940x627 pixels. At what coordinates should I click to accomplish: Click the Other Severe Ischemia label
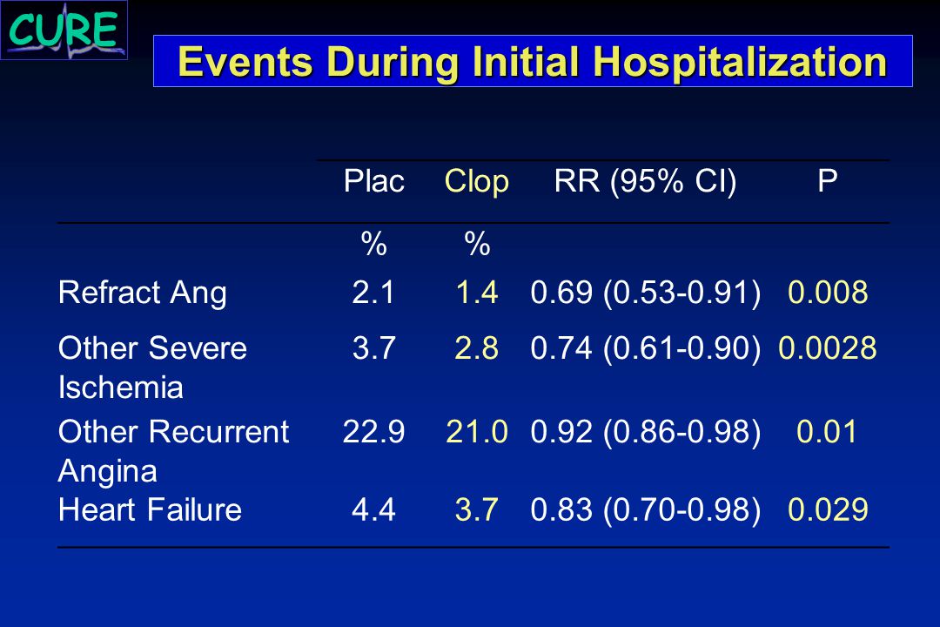[x=152, y=367]
